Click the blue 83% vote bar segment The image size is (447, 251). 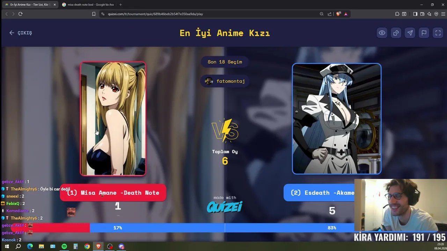coord(222,228)
